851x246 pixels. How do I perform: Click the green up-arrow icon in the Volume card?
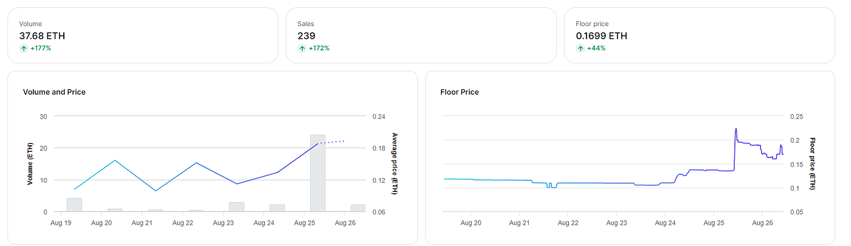tap(24, 48)
